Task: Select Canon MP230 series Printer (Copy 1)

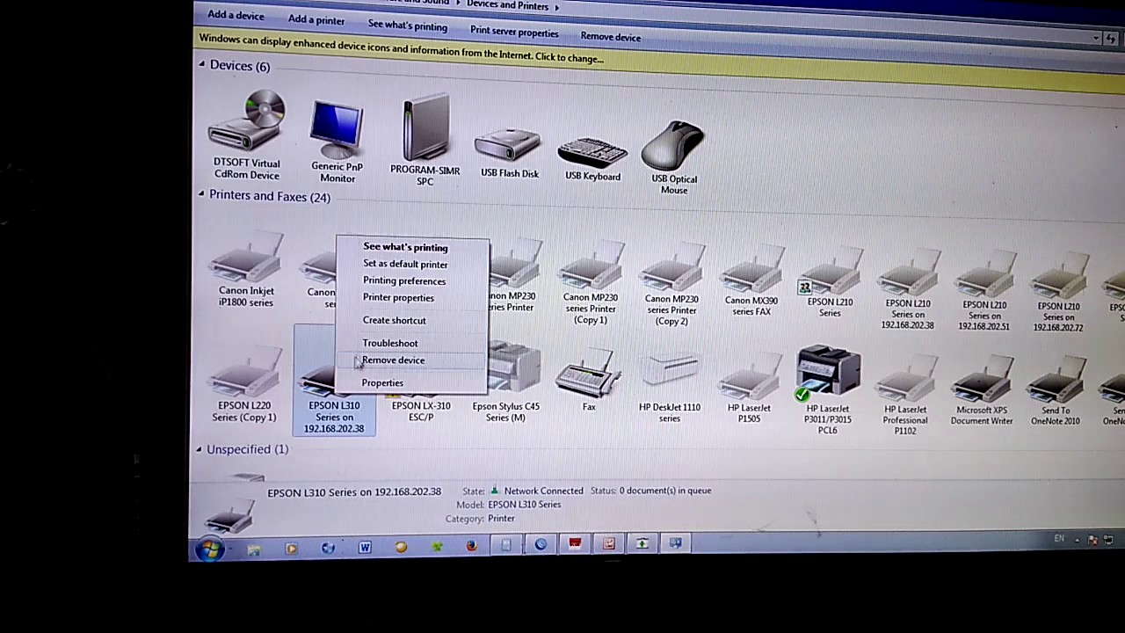Action: coord(591,283)
